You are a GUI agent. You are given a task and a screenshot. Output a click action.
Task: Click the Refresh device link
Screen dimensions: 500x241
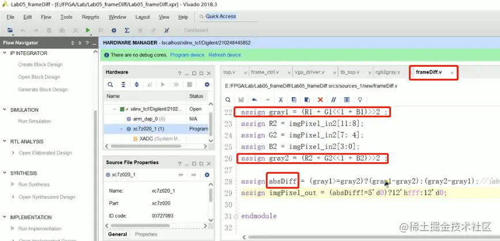225,55
